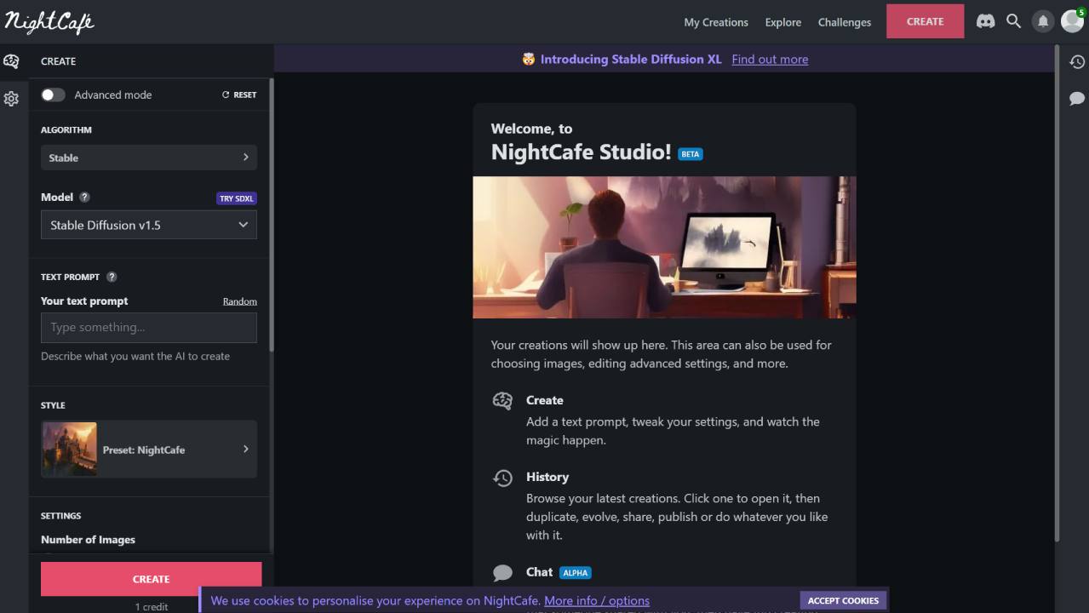Screen dimensions: 1089x613
Task: Click the Introducing Stable Diffusion XL text
Action: 631,59
